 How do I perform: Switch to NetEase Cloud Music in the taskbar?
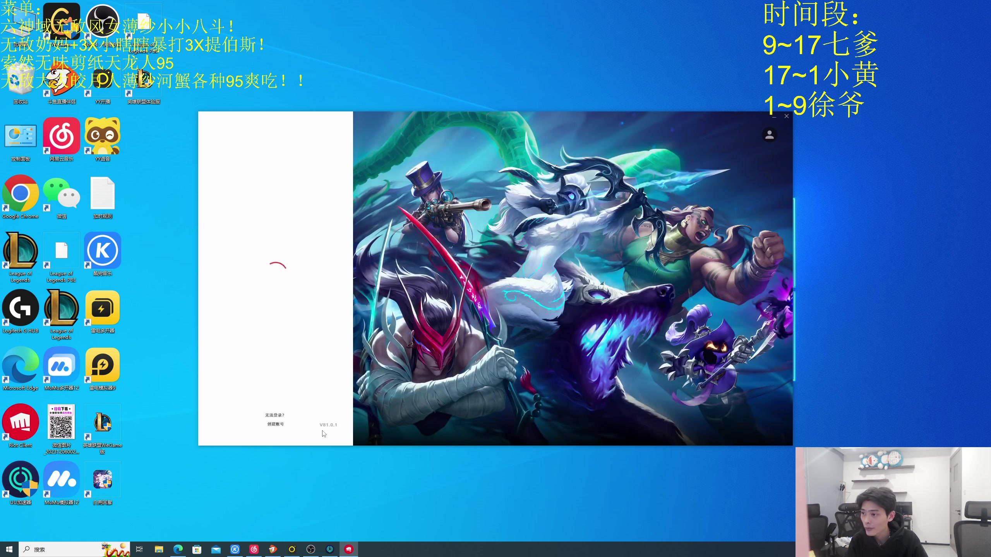click(254, 549)
